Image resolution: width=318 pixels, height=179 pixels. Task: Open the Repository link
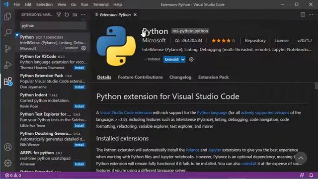(x=255, y=41)
